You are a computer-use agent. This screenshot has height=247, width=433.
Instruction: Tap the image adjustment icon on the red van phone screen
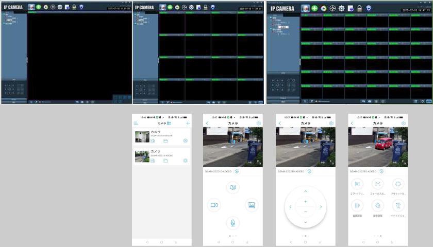click(378, 205)
